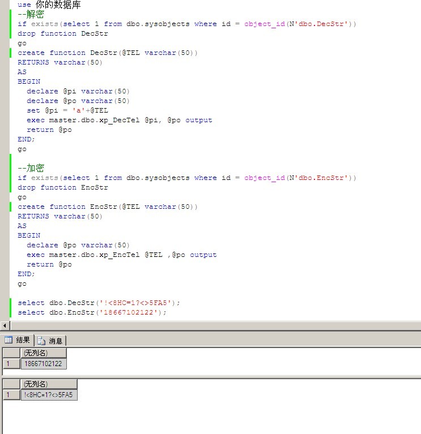Click 'create function DecStr(@TEL varchar(50))' line

[x=108, y=53]
